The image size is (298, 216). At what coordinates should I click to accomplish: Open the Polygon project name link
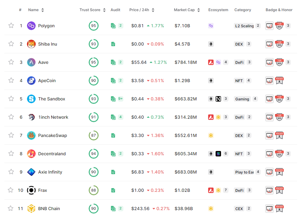[x=47, y=26]
